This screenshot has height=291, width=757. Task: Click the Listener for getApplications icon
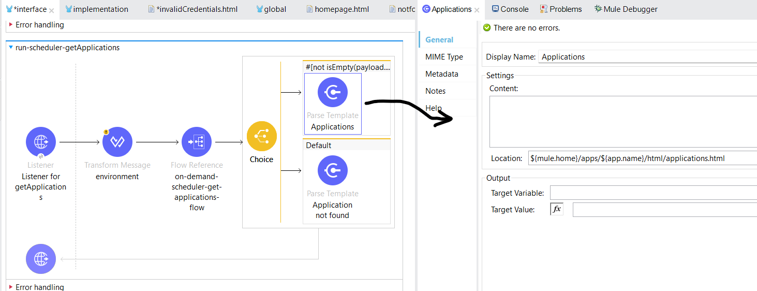(x=41, y=142)
